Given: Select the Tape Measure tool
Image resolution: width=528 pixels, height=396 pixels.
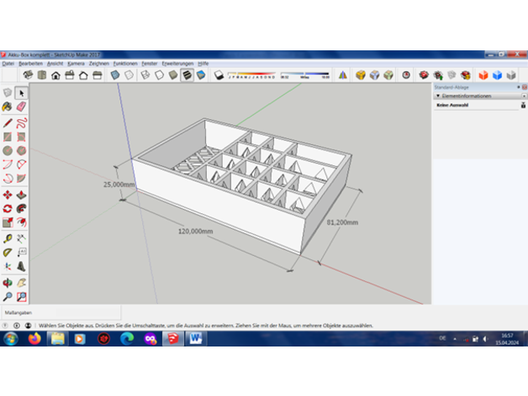Looking at the screenshot, I should (x=8, y=238).
